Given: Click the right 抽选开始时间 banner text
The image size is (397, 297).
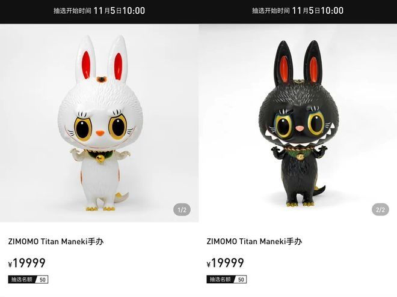Looking at the screenshot, I should click(271, 11).
